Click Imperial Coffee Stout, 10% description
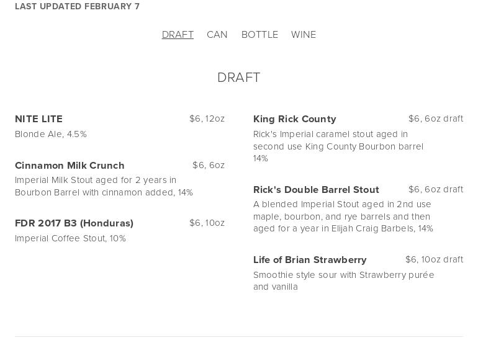This screenshot has height=353, width=478. (70, 238)
